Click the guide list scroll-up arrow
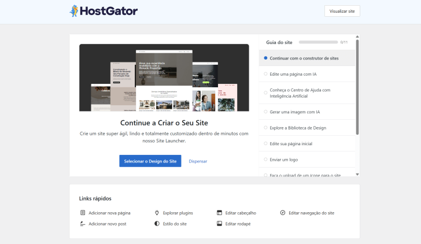Viewport: 421px width, 244px height. 357,36
